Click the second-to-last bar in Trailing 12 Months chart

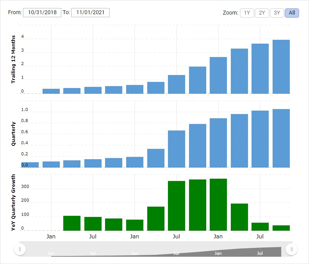coord(260,68)
